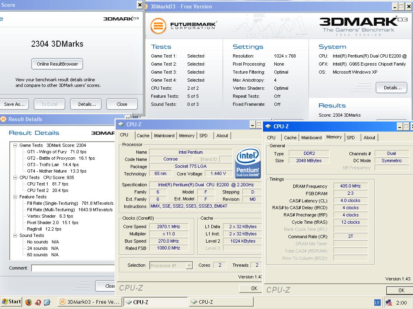Select GT2 - Battle of Proxycon row
The height and width of the screenshot is (309, 413).
tap(61, 158)
